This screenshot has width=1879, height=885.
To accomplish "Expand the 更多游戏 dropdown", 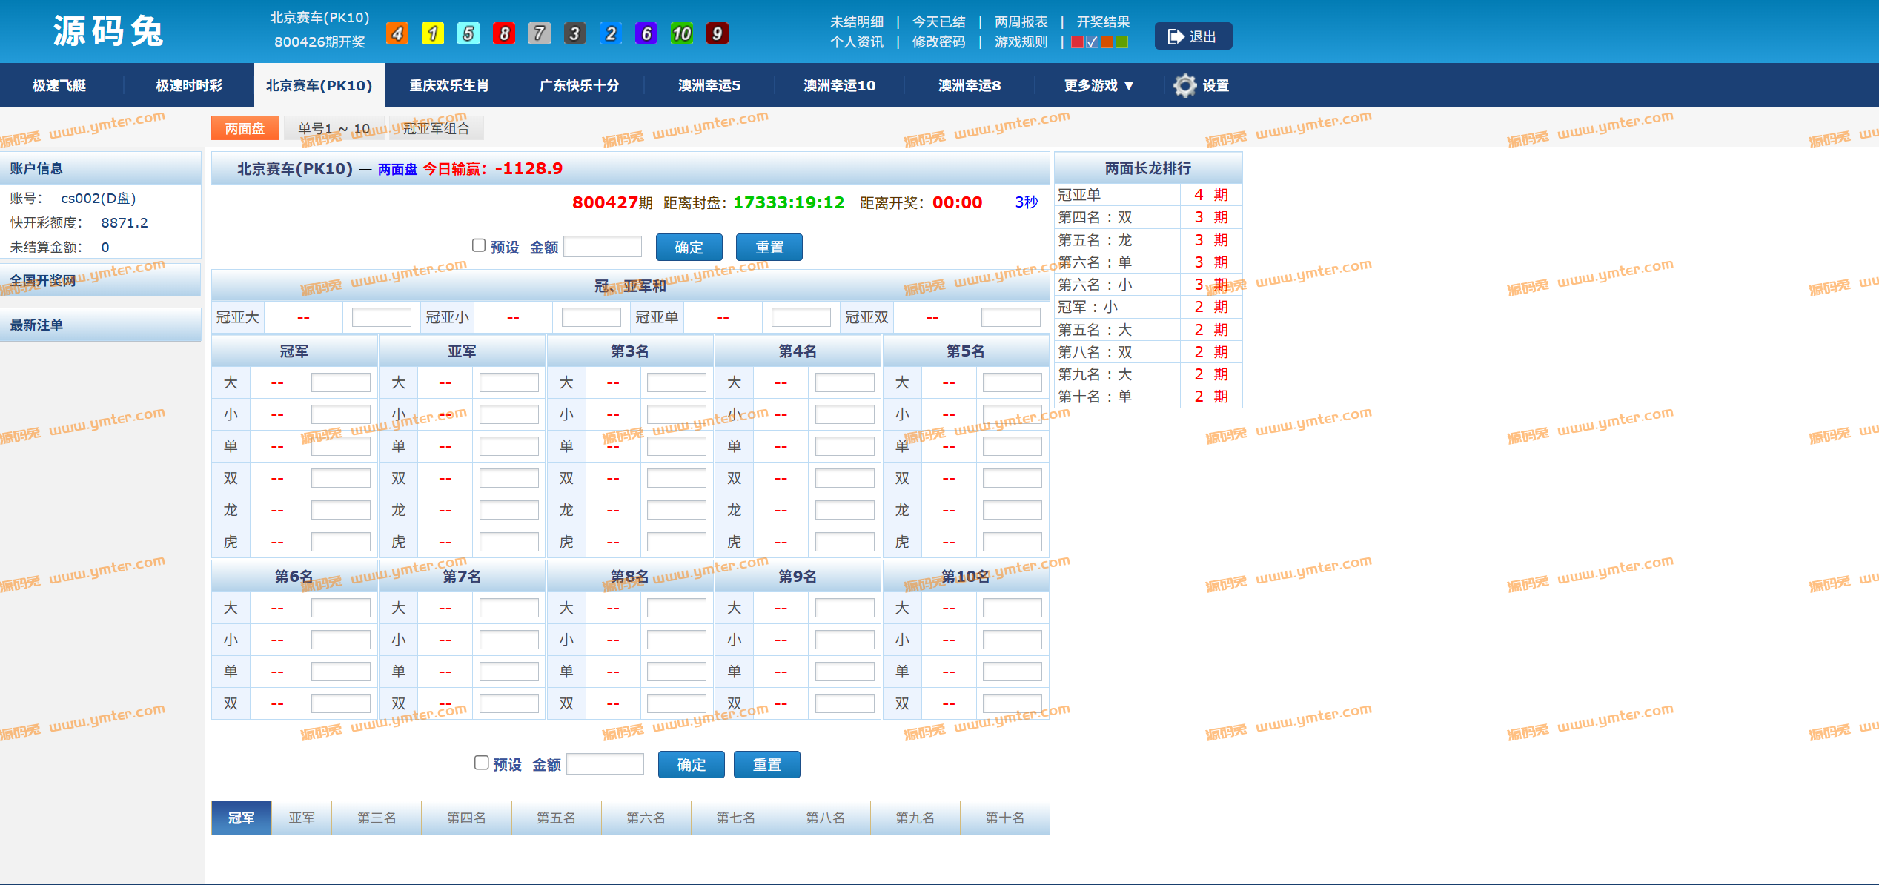I will (1098, 86).
